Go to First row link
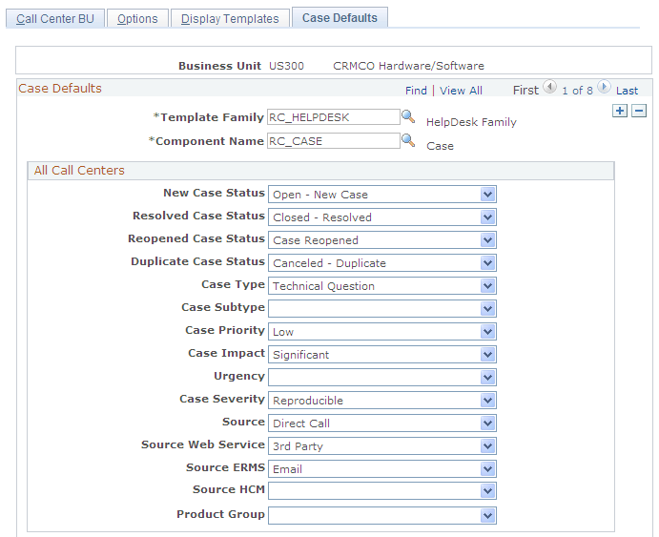This screenshot has height=537, width=659. click(525, 91)
